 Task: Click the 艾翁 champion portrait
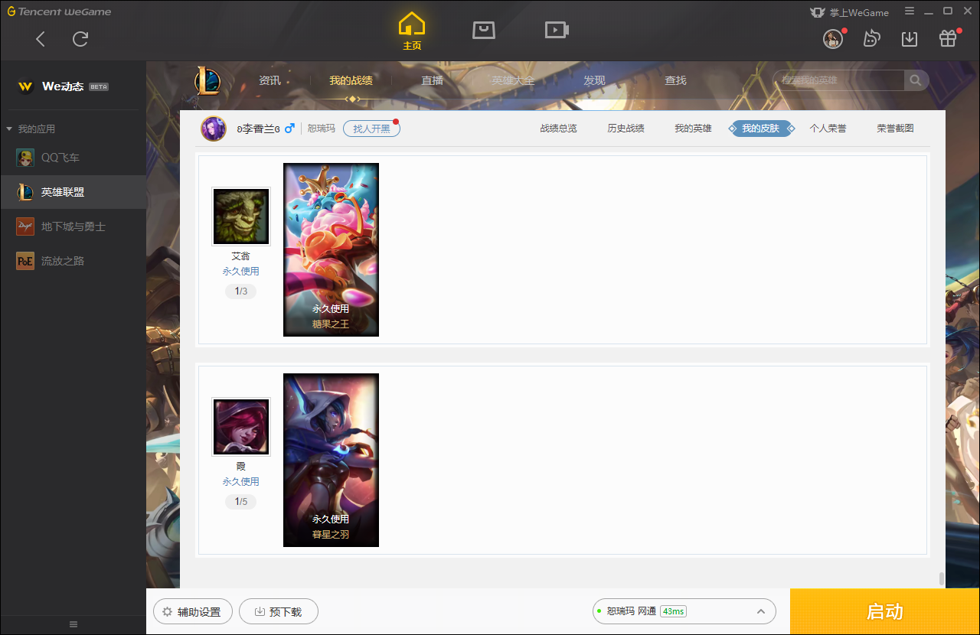click(241, 217)
